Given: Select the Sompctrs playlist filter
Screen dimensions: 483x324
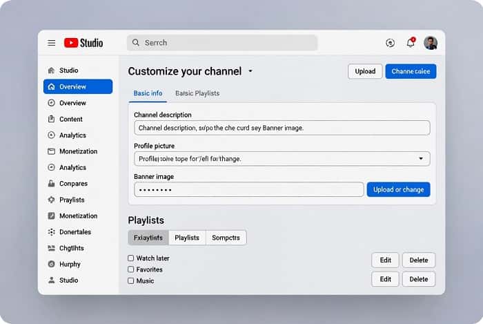Looking at the screenshot, I should pos(226,238).
